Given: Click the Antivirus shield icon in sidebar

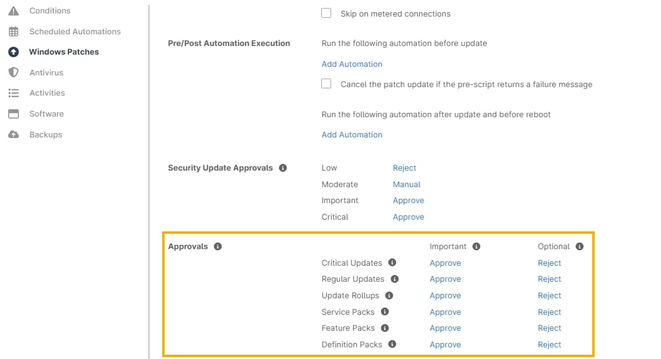Looking at the screenshot, I should (14, 72).
